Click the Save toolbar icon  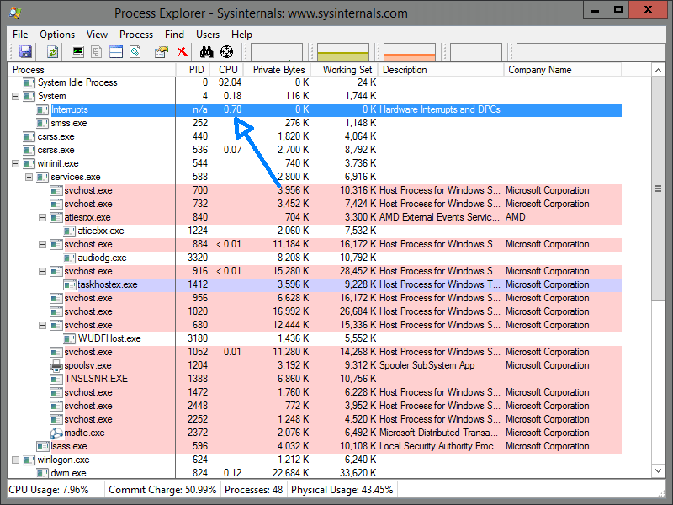pyautogui.click(x=25, y=52)
